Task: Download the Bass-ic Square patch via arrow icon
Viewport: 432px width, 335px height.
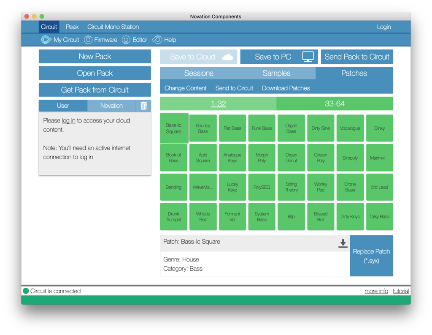Action: (343, 243)
